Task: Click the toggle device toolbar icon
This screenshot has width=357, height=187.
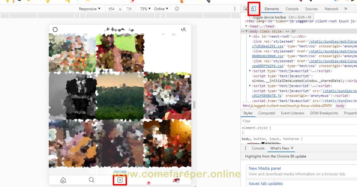Action: pos(253,9)
